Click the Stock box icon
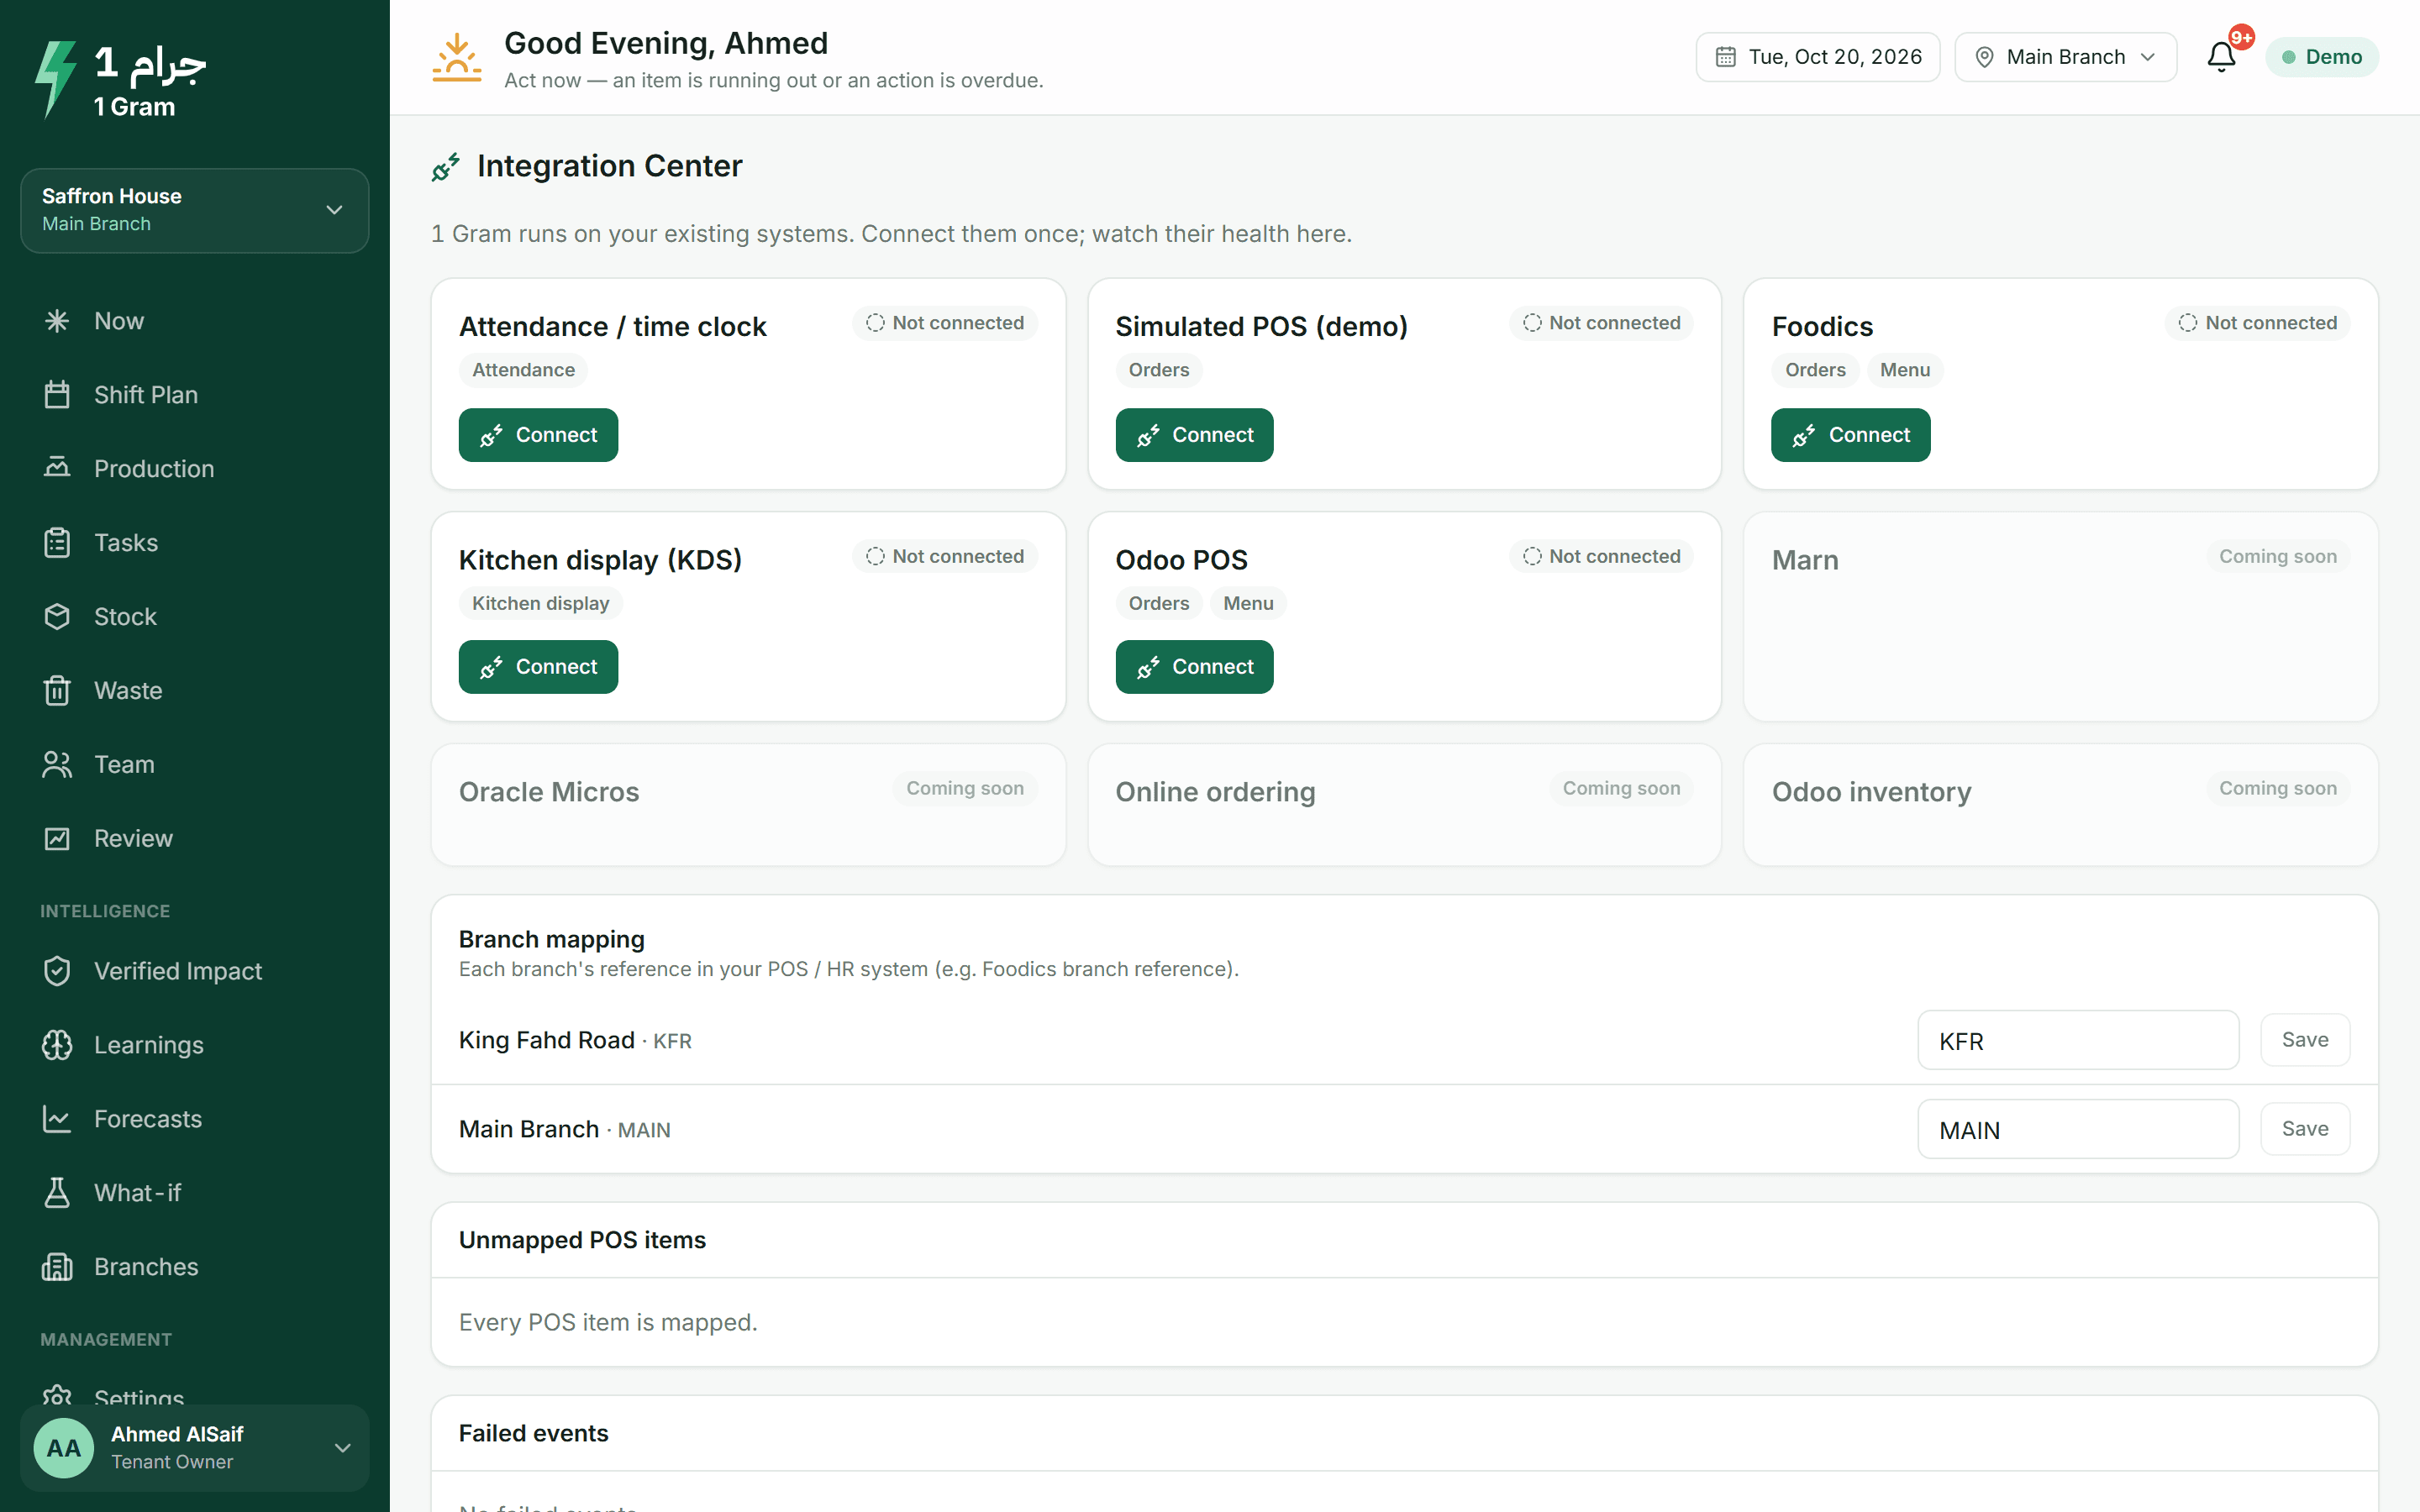The height and width of the screenshot is (1512, 2420). click(57, 616)
